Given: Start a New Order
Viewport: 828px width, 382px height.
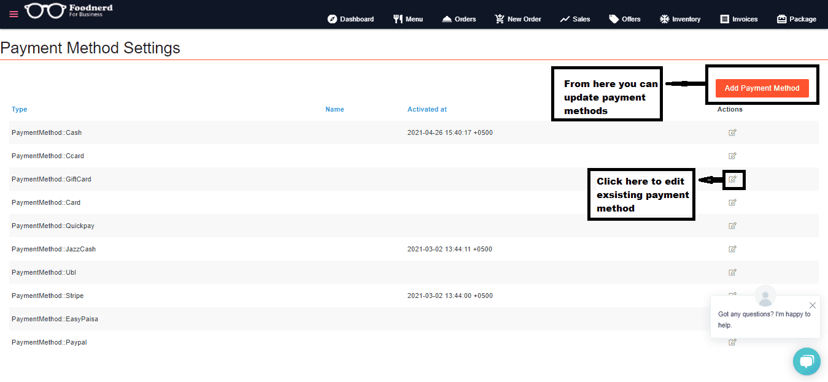Looking at the screenshot, I should 518,19.
